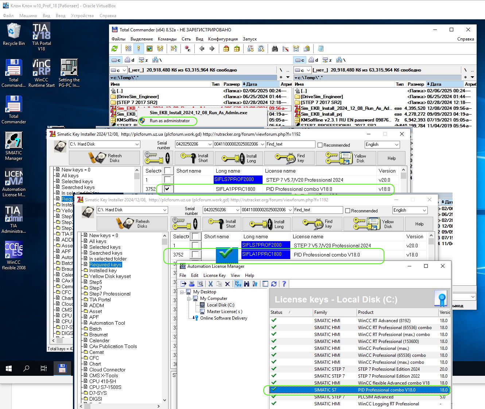This screenshot has height=409, width=485.
Task: Check row 1 STEP 7 checkbox in front Key Installer
Action: click(196, 246)
